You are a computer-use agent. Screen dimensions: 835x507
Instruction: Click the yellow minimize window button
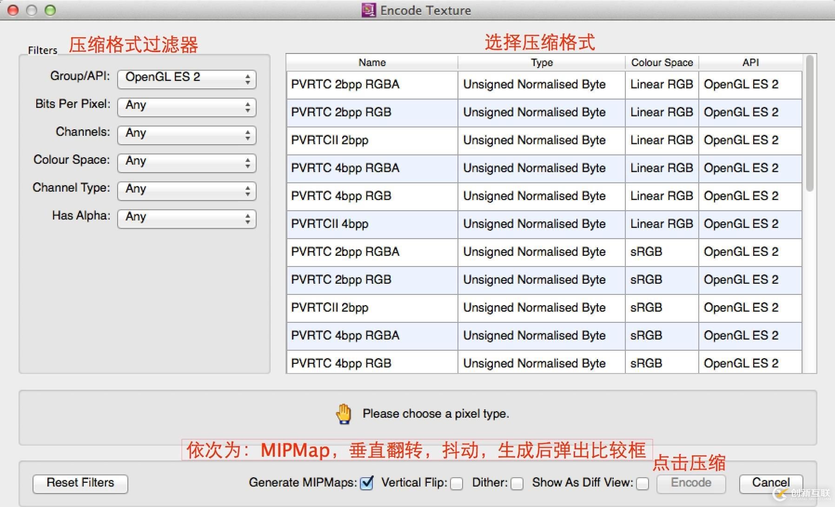point(32,10)
